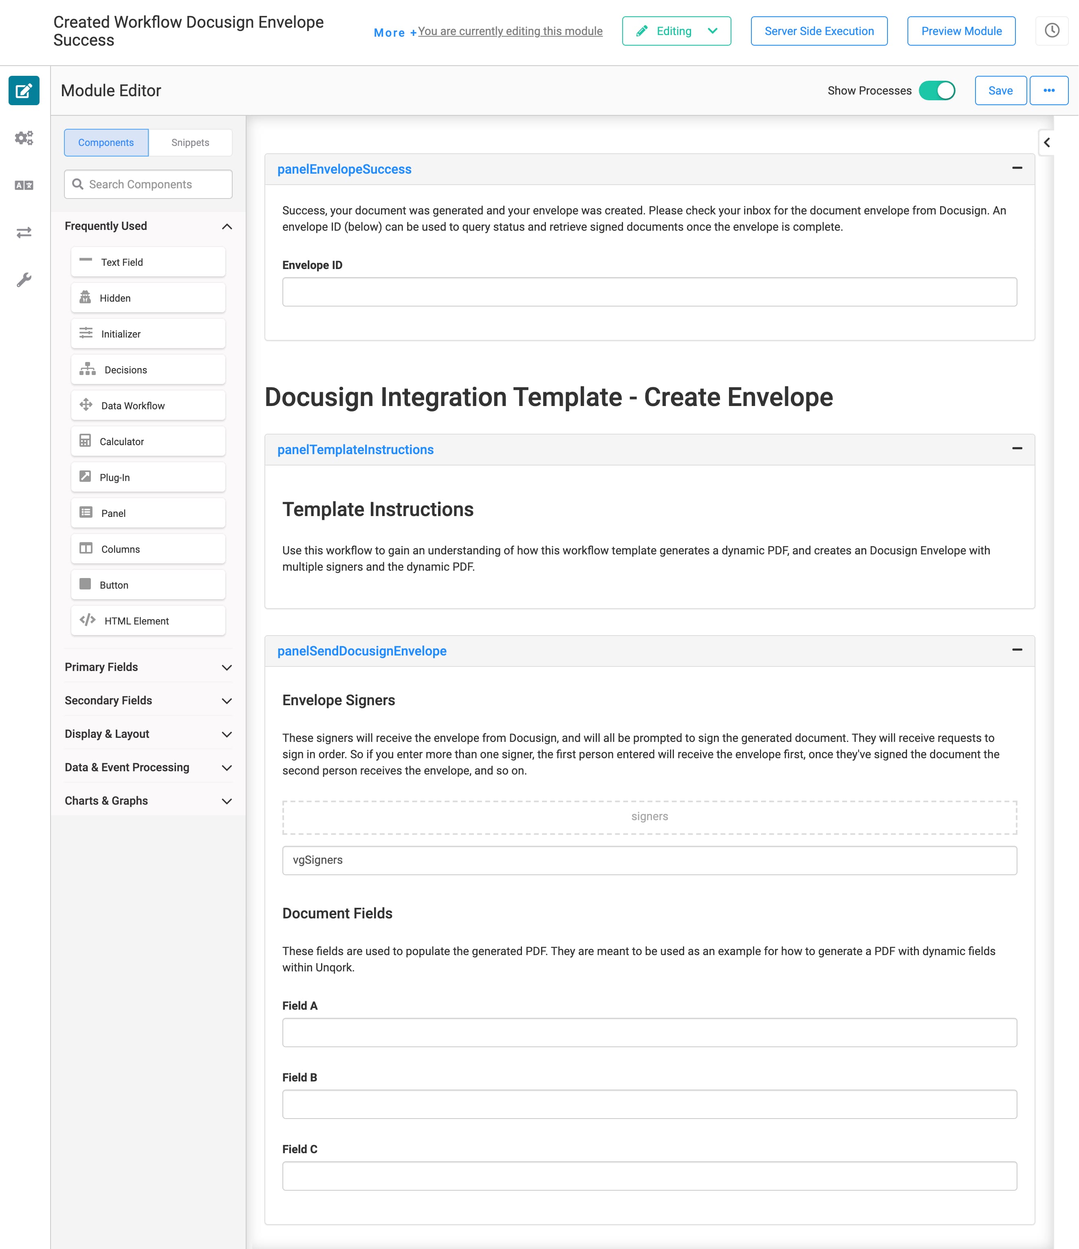Image resolution: width=1079 pixels, height=1249 pixels.
Task: Click the Panel component icon
Action: pos(86,512)
